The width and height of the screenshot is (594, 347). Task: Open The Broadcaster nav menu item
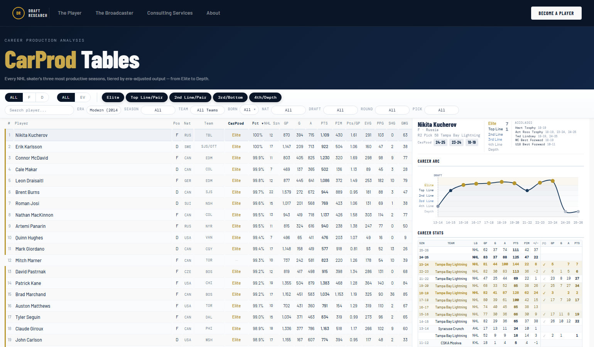114,13
